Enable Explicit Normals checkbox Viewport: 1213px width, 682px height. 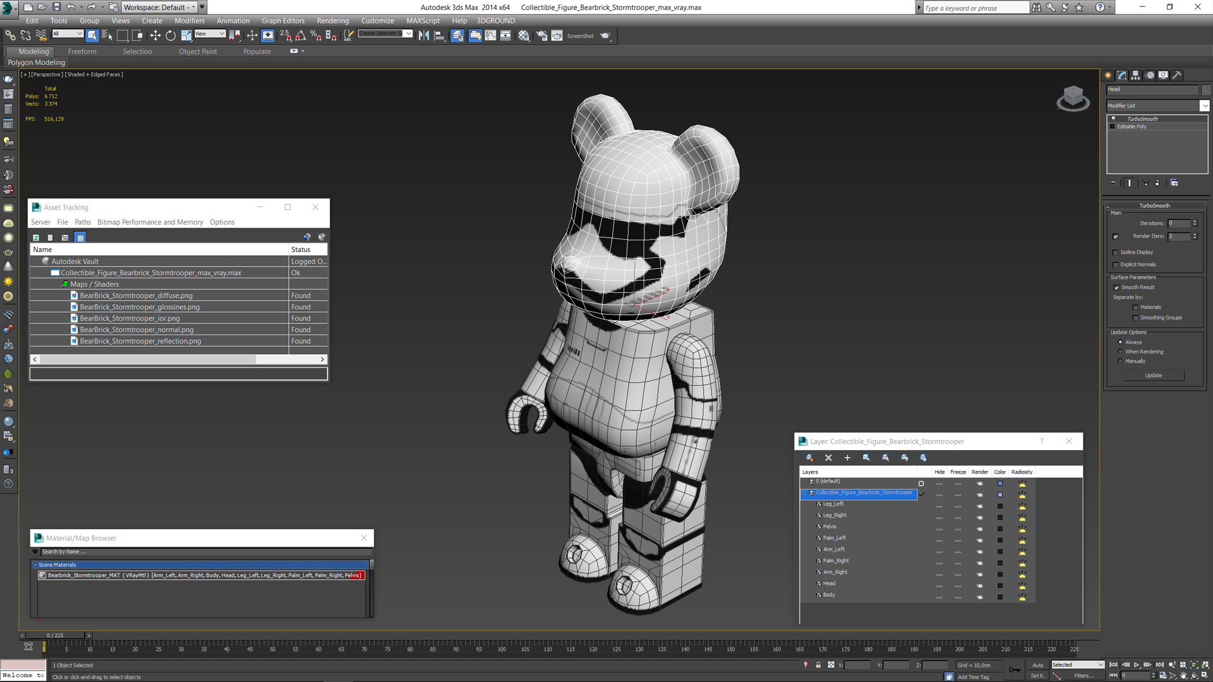tap(1116, 265)
